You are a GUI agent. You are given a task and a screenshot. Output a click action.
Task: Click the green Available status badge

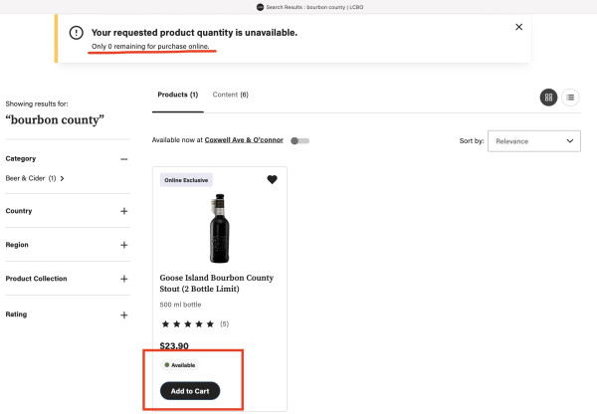click(180, 365)
